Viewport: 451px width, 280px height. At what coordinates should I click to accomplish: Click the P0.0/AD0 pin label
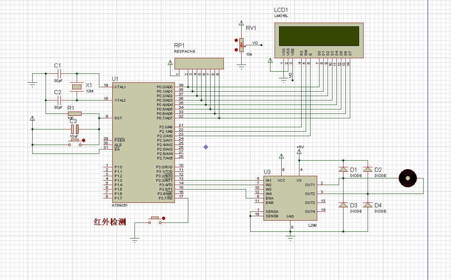165,87
